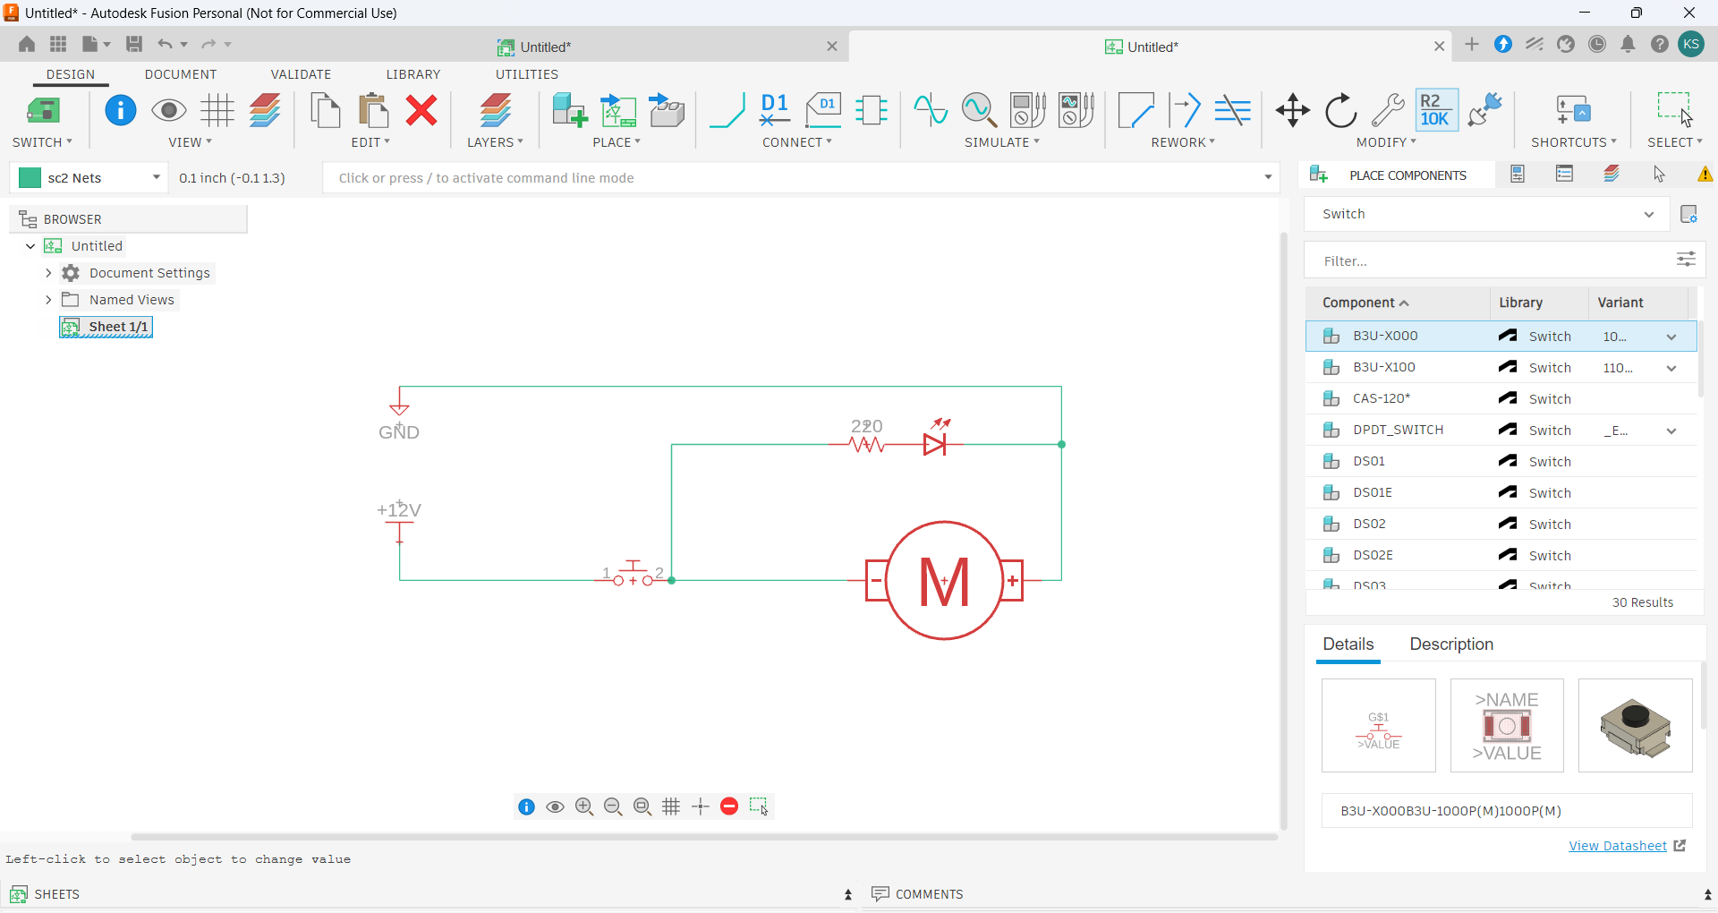This screenshot has height=913, width=1718.
Task: Click the green sc2 Nets color swatch
Action: 30,177
